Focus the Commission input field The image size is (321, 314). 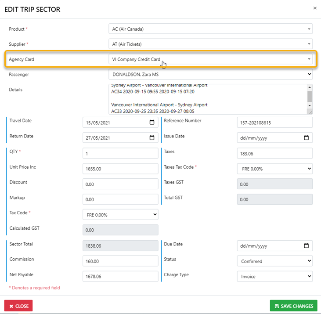[120, 261]
